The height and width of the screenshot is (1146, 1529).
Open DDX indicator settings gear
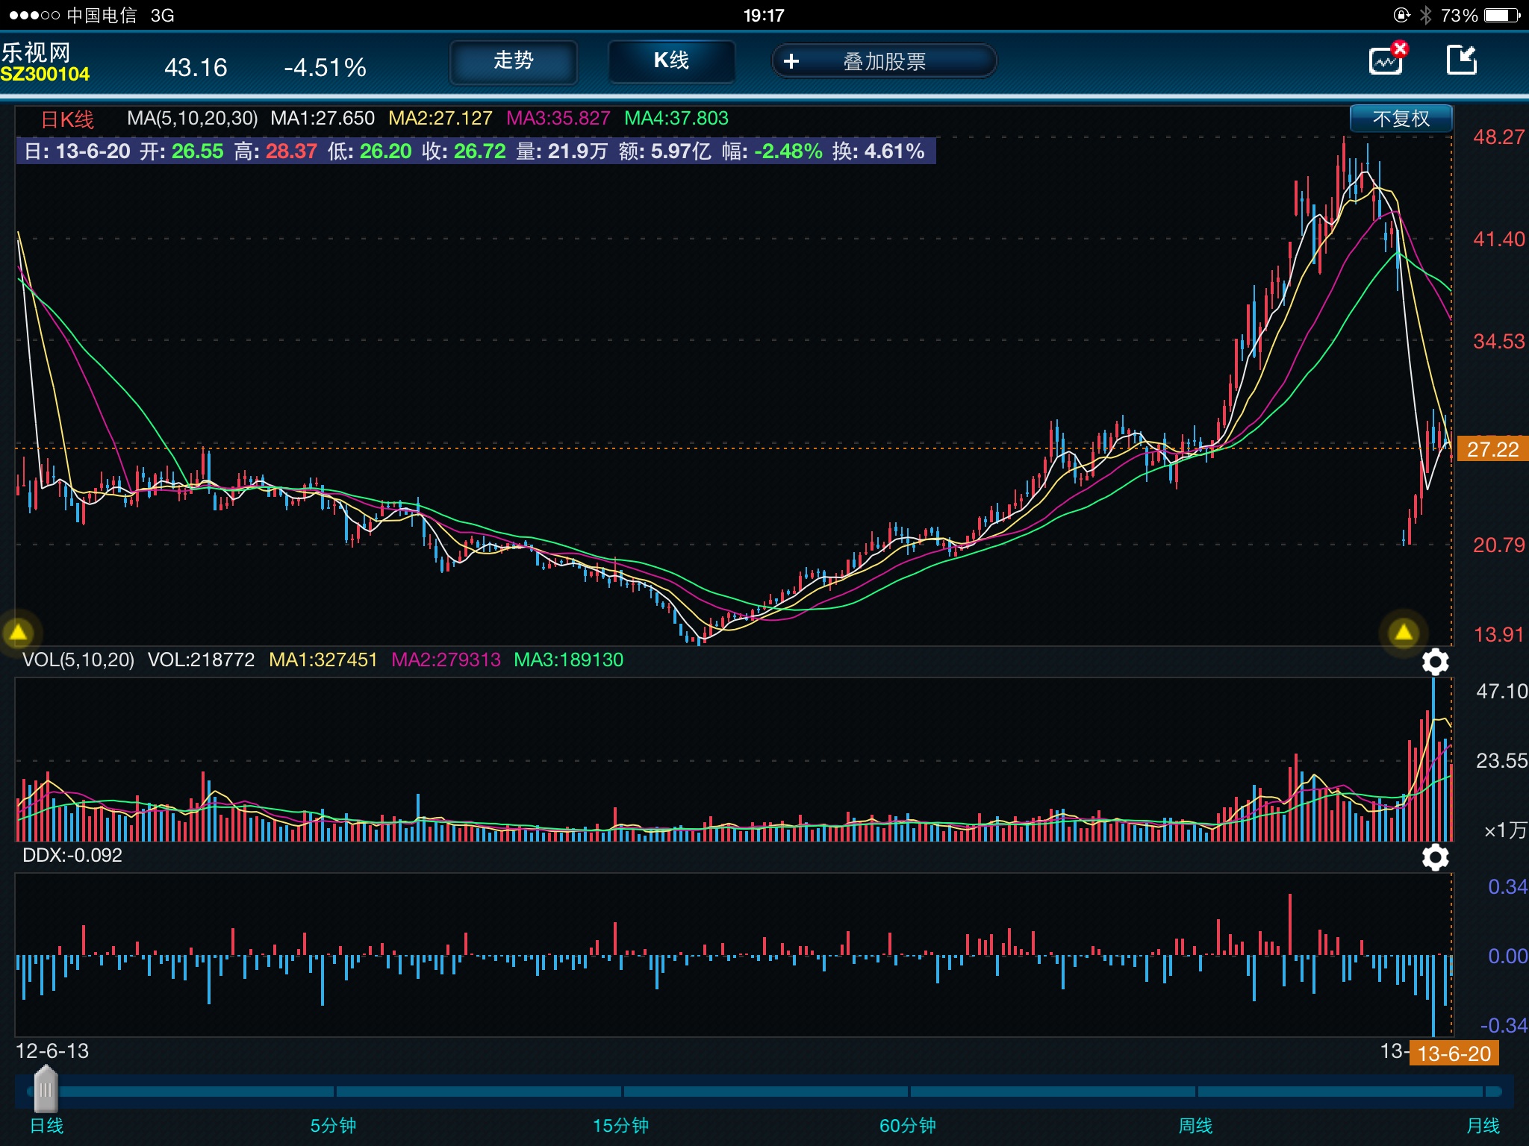coord(1435,857)
